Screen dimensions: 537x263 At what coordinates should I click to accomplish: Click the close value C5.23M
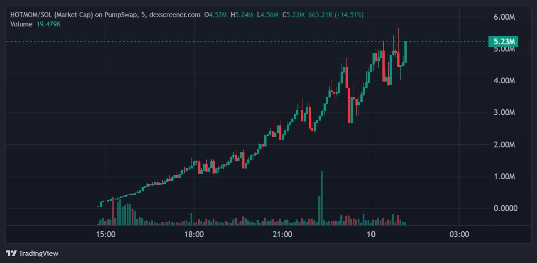tap(293, 14)
